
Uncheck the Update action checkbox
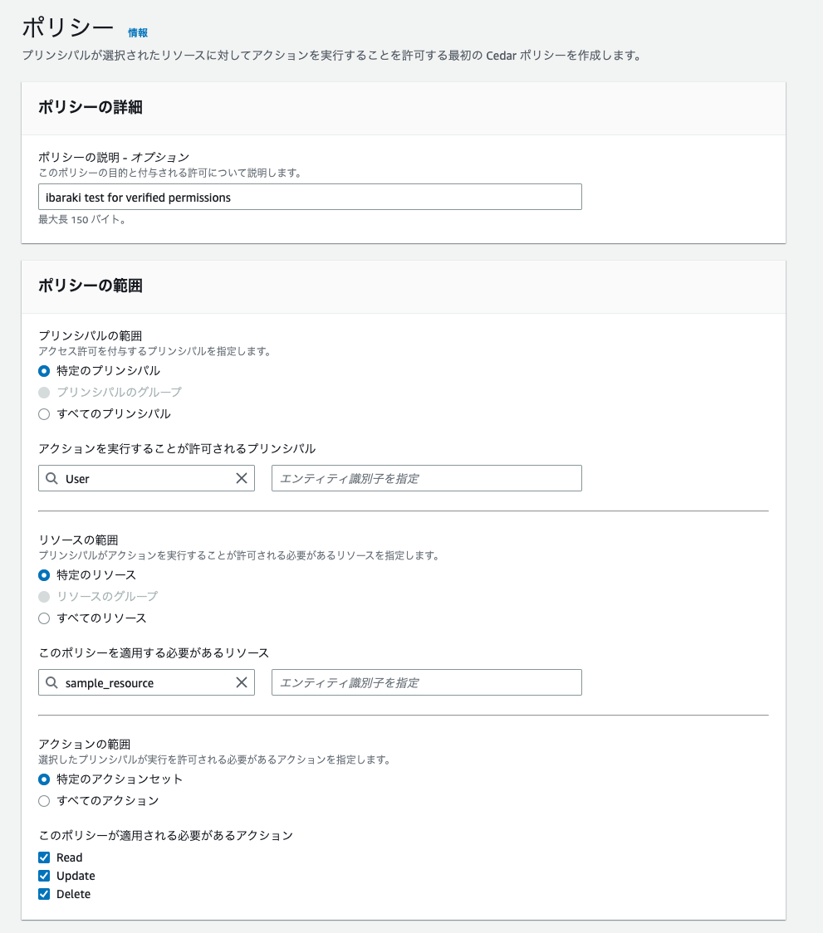44,876
